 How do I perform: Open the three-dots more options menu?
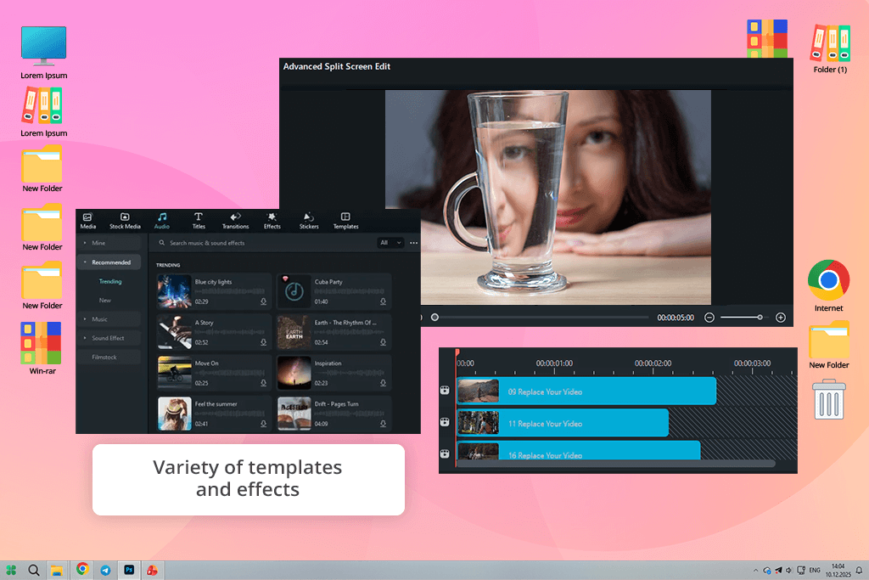coord(413,243)
